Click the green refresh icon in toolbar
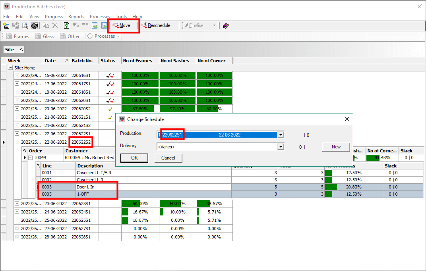The image size is (426, 271). pos(66,25)
